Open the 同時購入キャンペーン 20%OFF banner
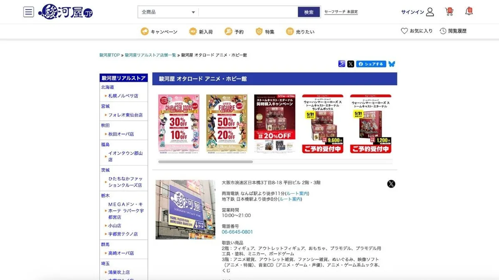This screenshot has height=280, width=499. click(275, 124)
